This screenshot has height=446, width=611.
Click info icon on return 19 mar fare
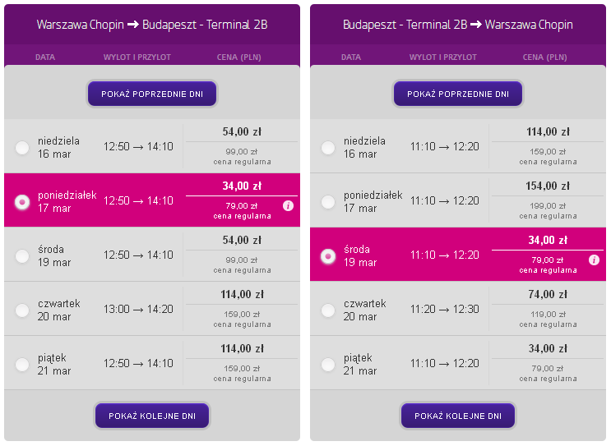594,260
